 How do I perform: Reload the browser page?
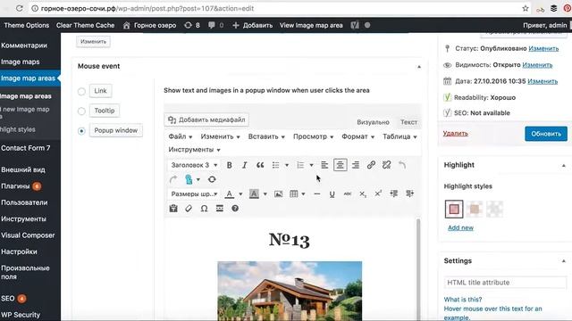coord(19,8)
